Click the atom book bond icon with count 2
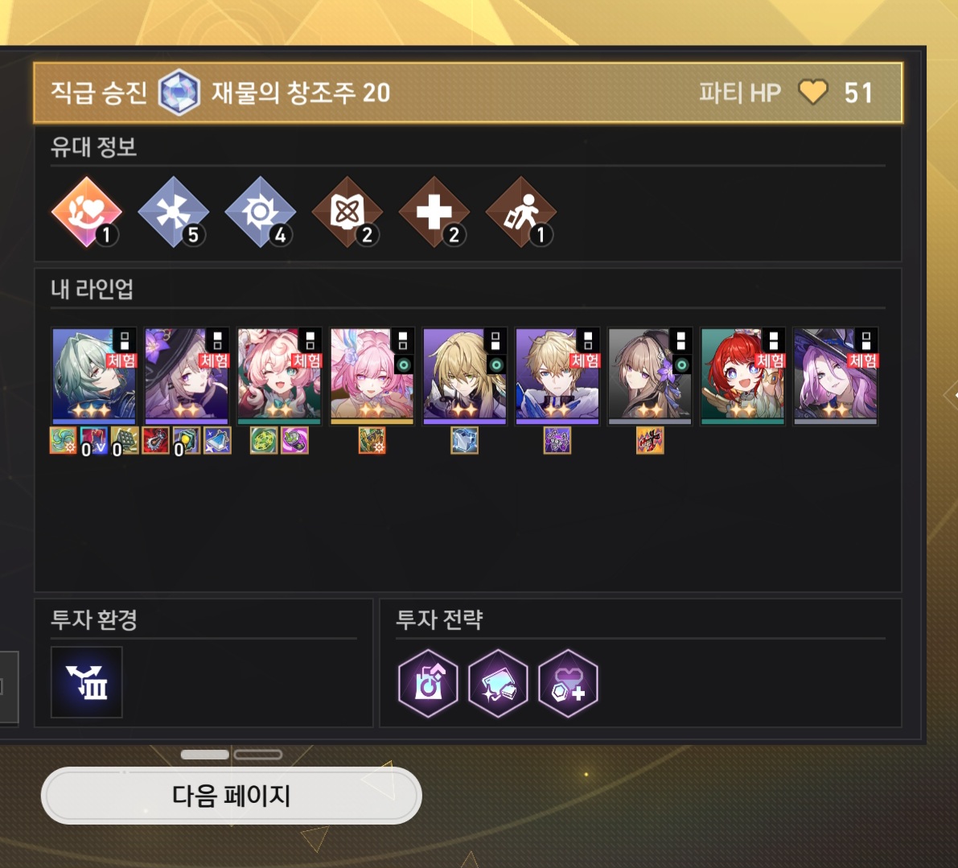The height and width of the screenshot is (868, 958). 347,212
